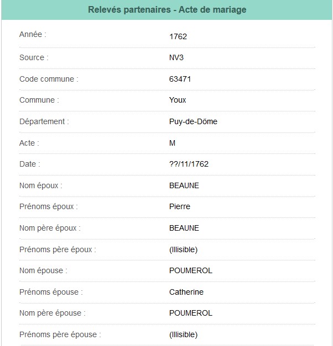Click BEAUNE in the Nom père époux row
The height and width of the screenshot is (346, 333).
click(184, 228)
